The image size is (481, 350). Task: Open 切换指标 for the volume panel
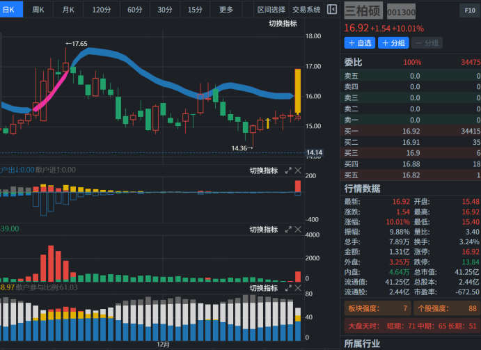click(x=263, y=230)
